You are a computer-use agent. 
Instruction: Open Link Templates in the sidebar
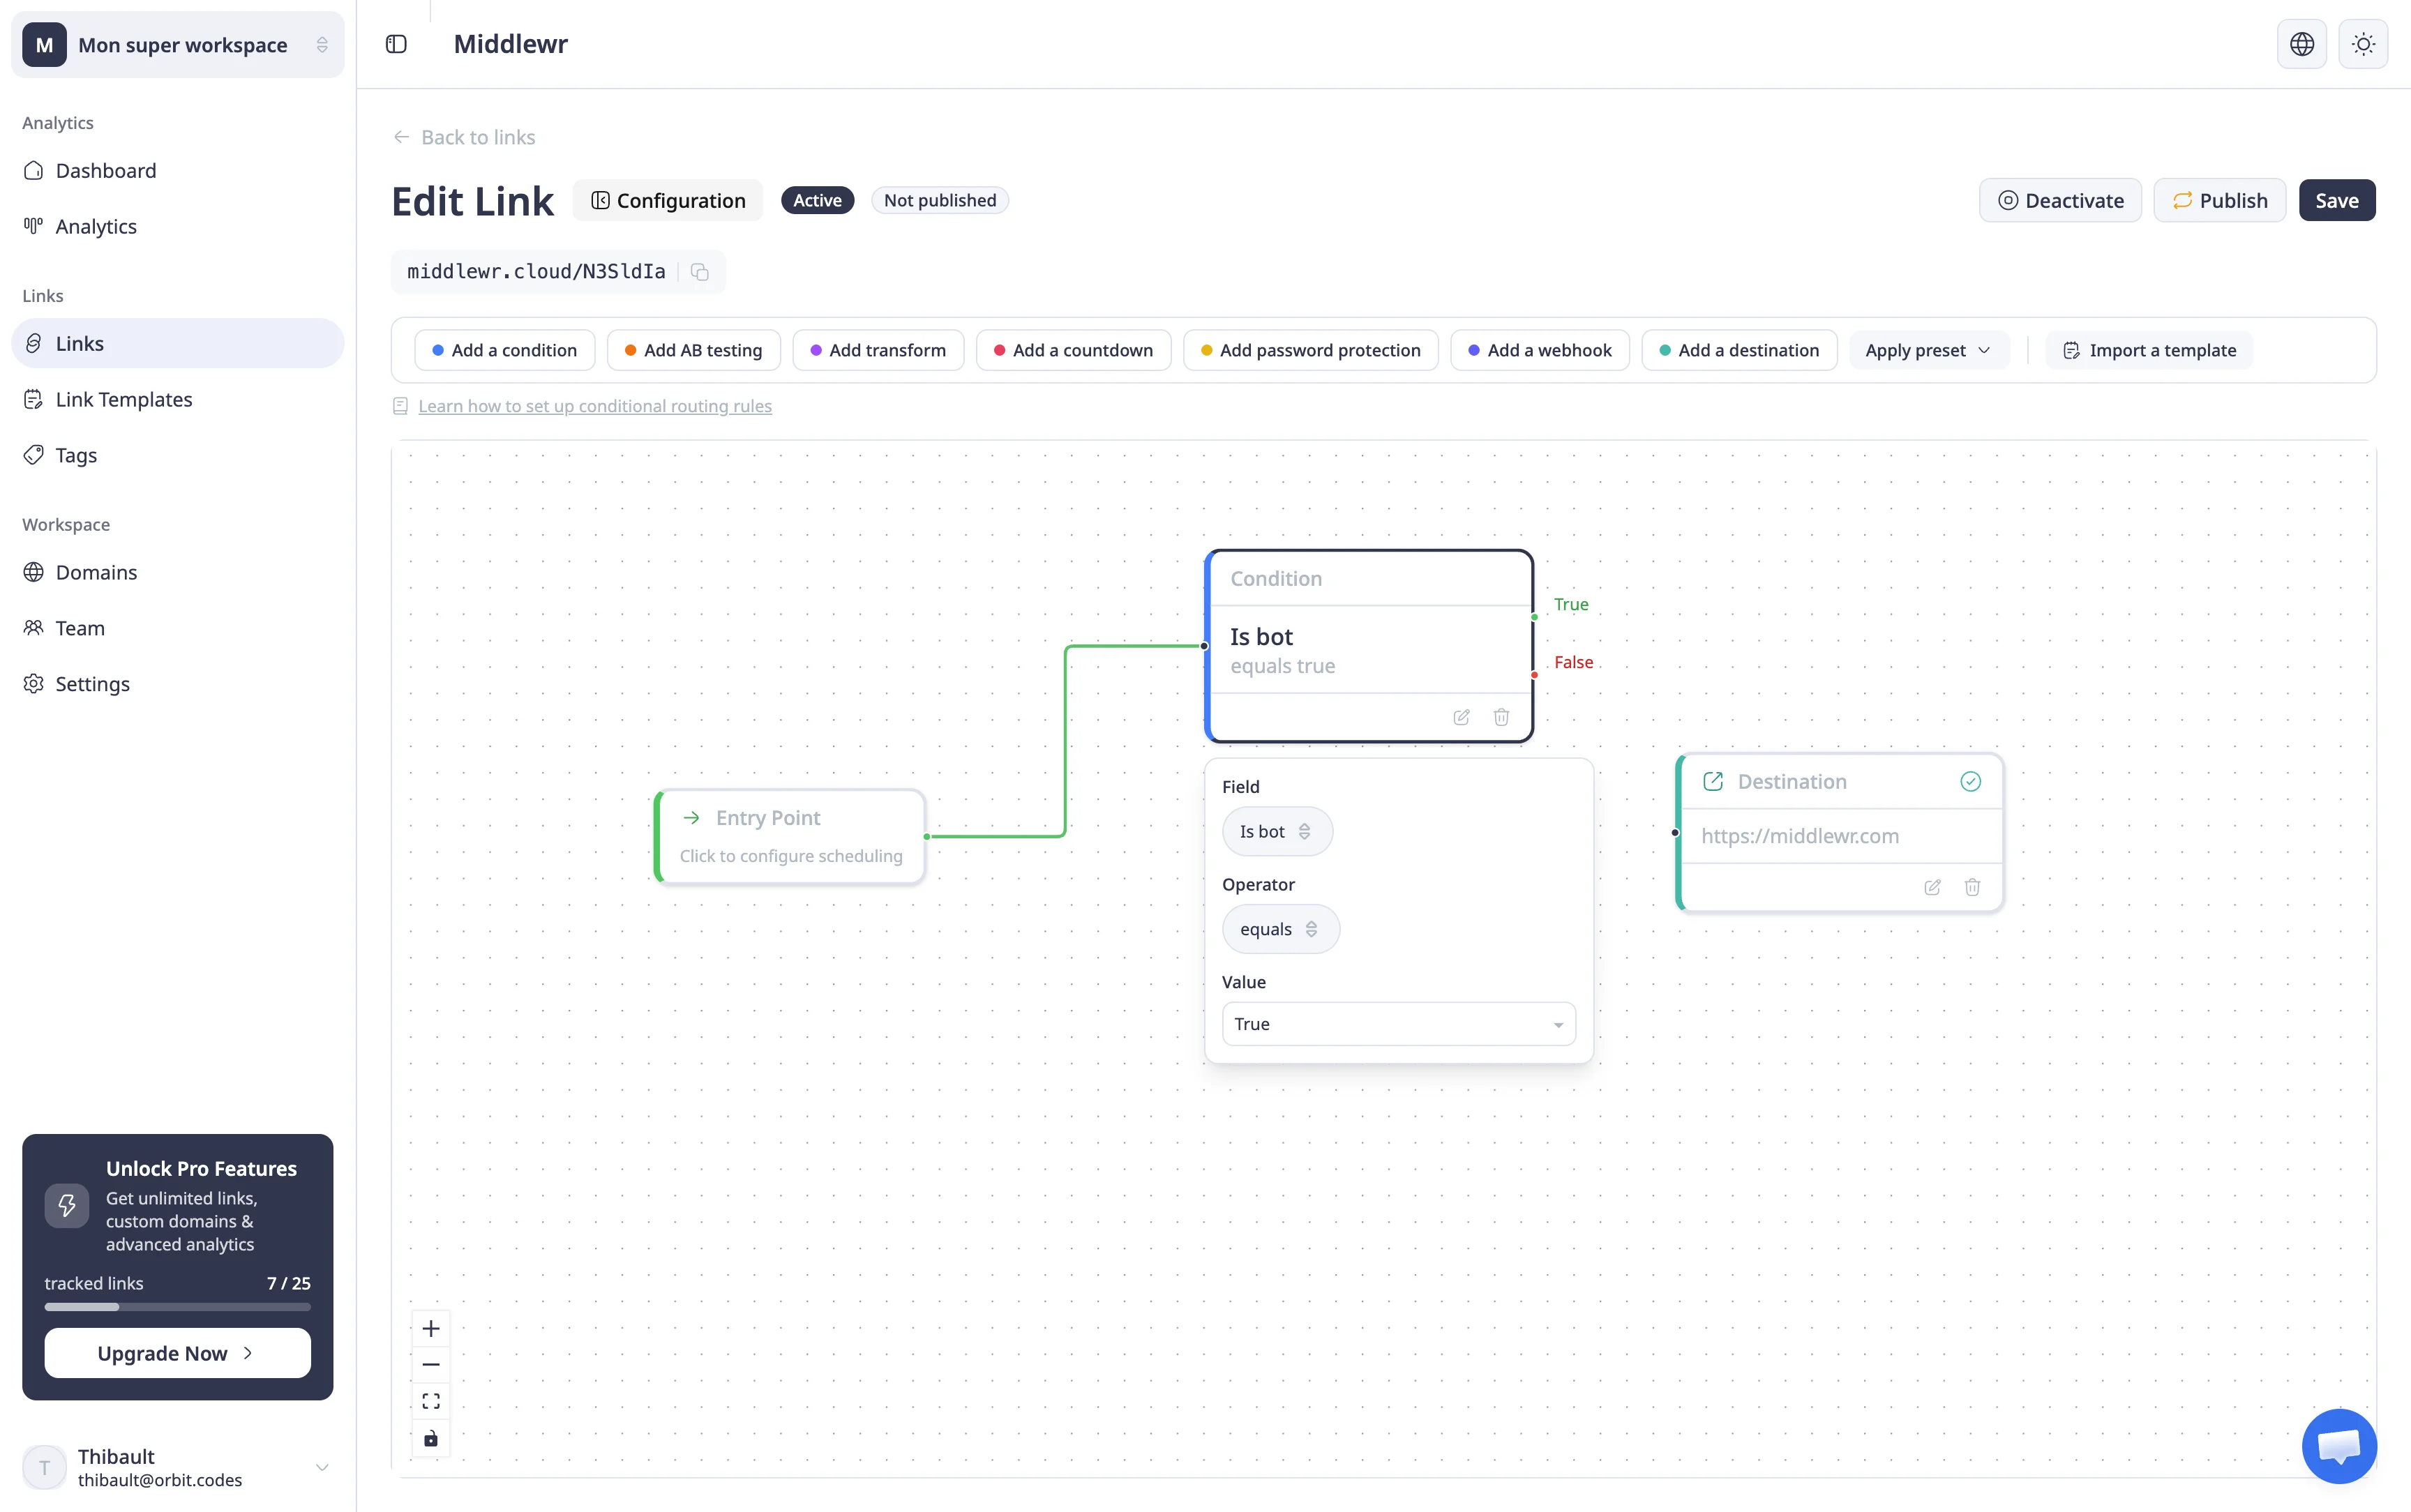pos(178,400)
